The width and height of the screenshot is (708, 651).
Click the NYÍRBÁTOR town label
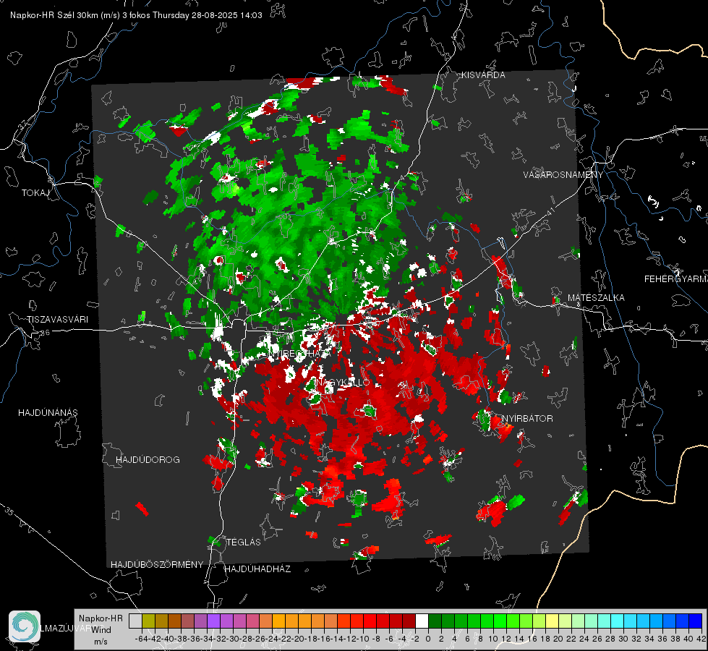coord(527,419)
